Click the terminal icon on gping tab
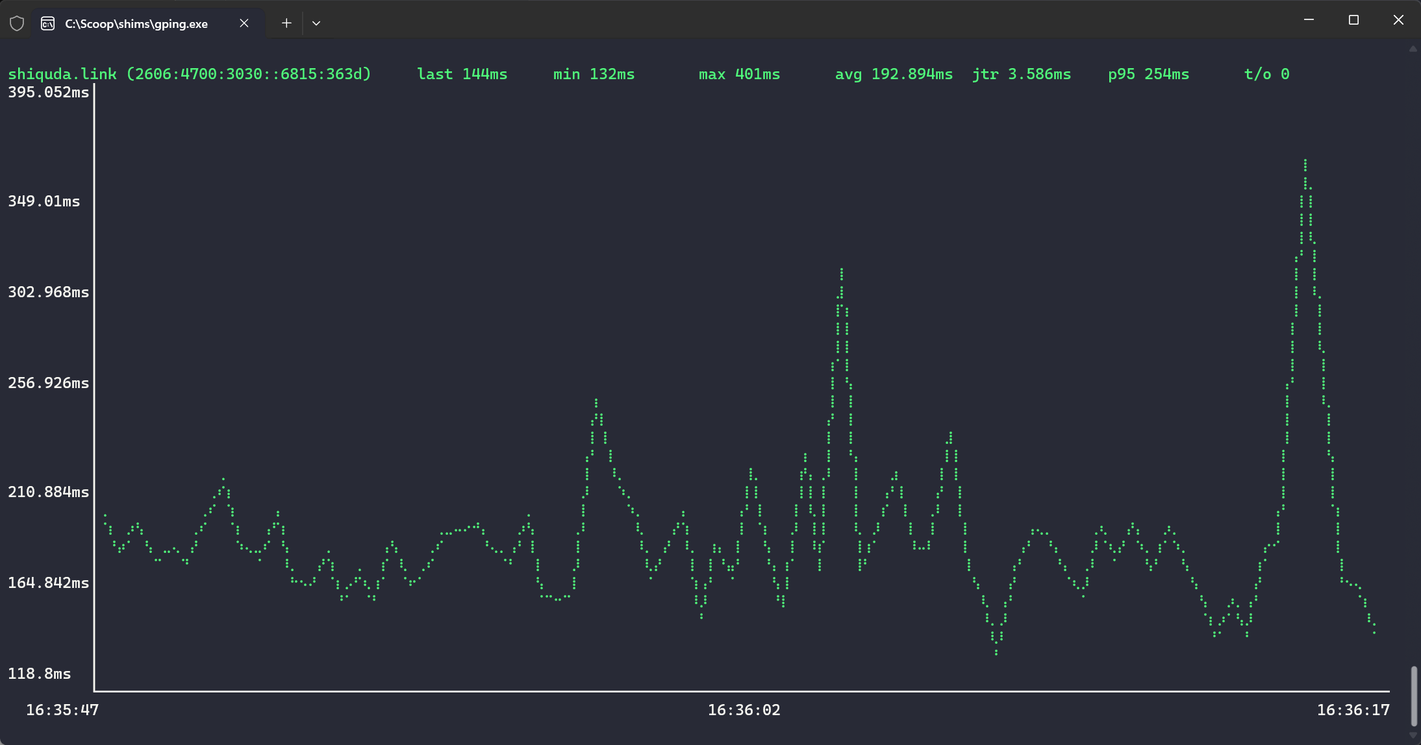1421x745 pixels. point(47,24)
